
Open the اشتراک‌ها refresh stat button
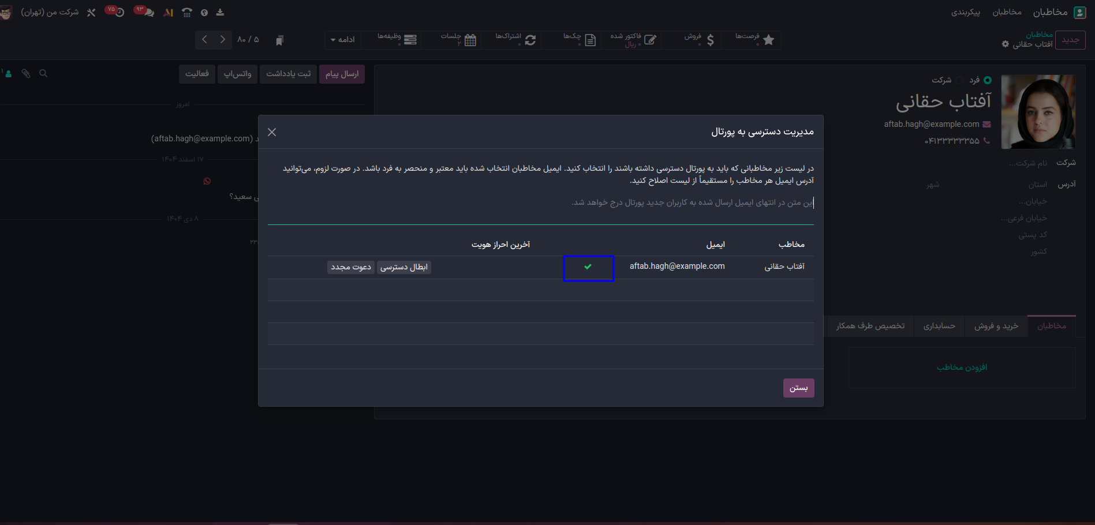point(511,40)
